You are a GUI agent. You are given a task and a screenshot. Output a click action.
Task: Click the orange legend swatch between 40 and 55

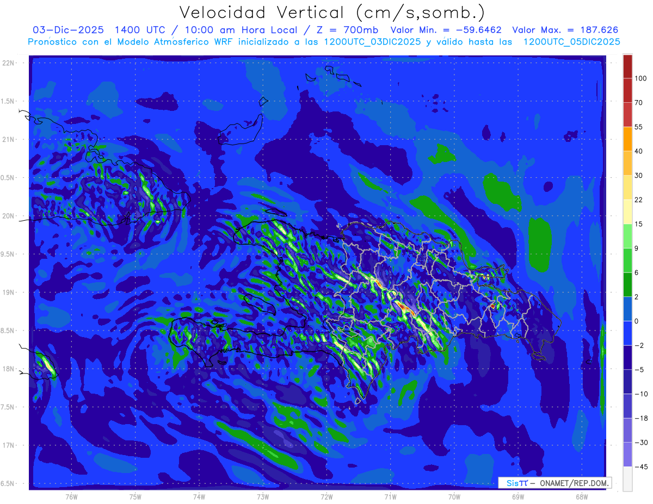[x=627, y=139]
